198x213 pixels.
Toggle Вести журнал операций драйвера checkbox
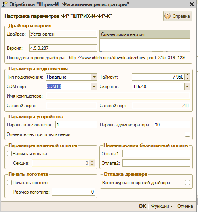click(187, 183)
